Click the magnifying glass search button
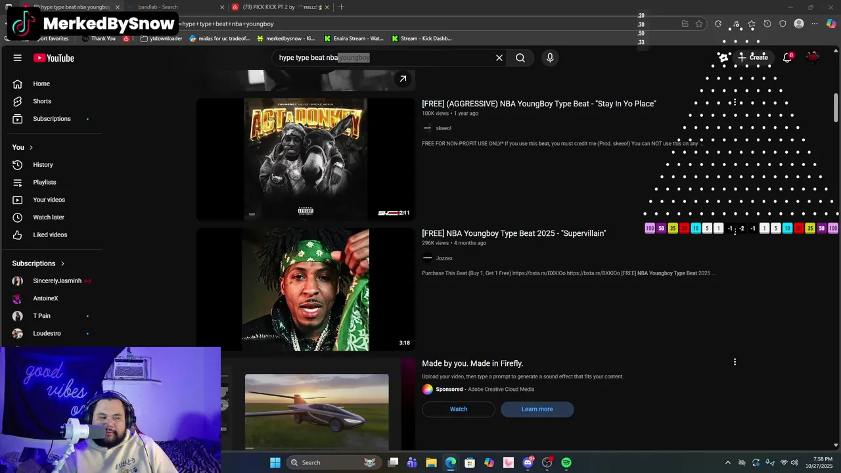Viewport: 841px width, 473px height. coord(520,58)
